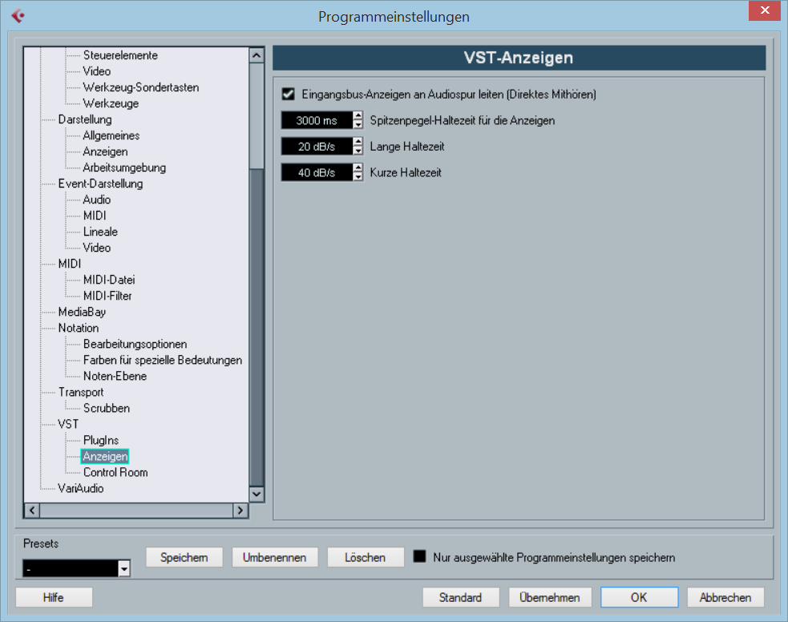Select the Darstellung category

pos(85,119)
